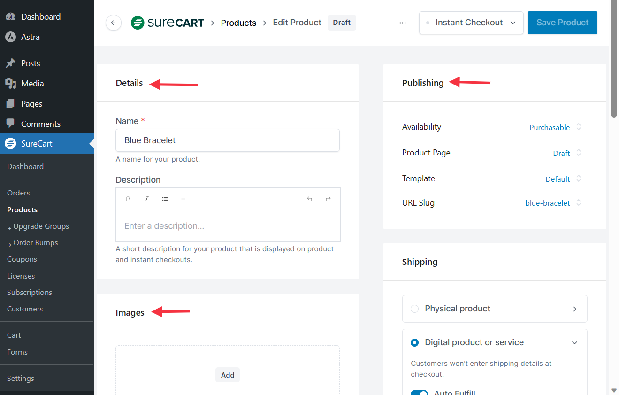Apply italic formatting in description editor
Image resolution: width=619 pixels, height=395 pixels.
[146, 199]
